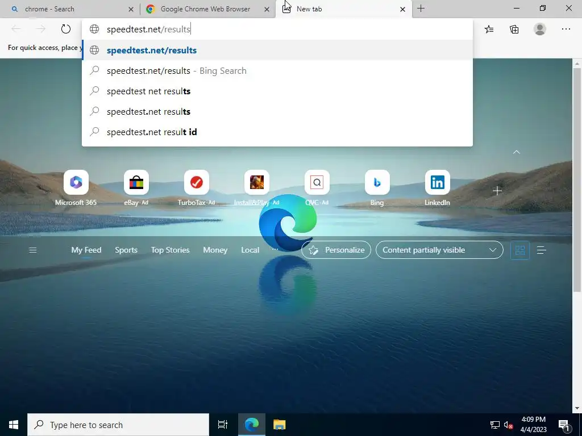582x436 pixels.
Task: Select the speedtest.net/results URL suggestion
Action: pos(277,50)
